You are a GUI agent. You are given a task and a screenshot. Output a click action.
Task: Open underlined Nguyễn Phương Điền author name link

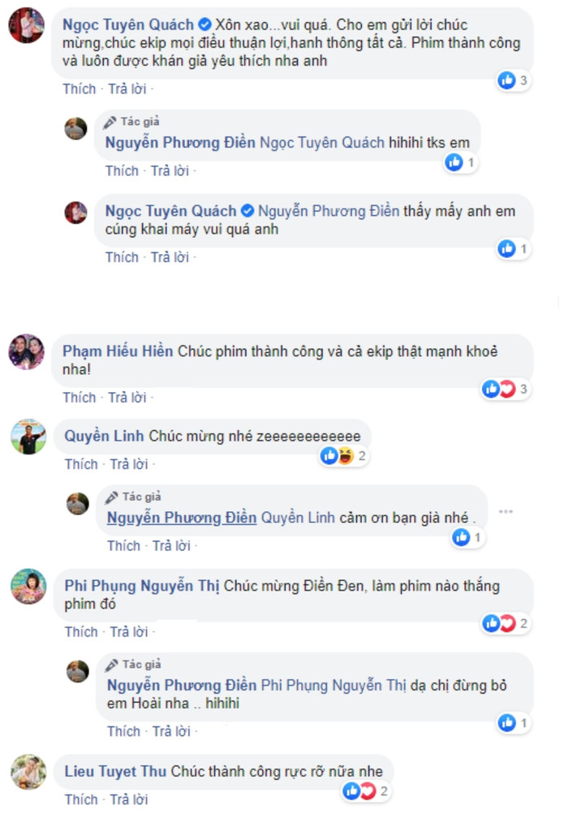coord(182,518)
